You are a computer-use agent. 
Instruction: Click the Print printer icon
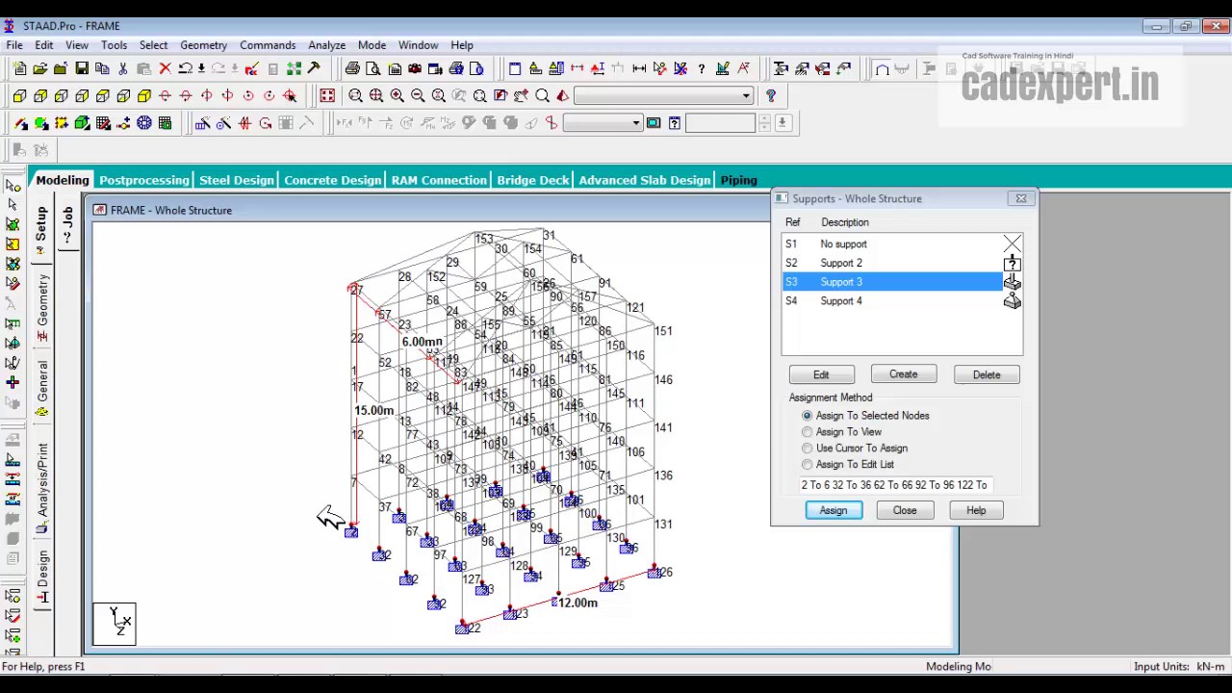[x=352, y=68]
